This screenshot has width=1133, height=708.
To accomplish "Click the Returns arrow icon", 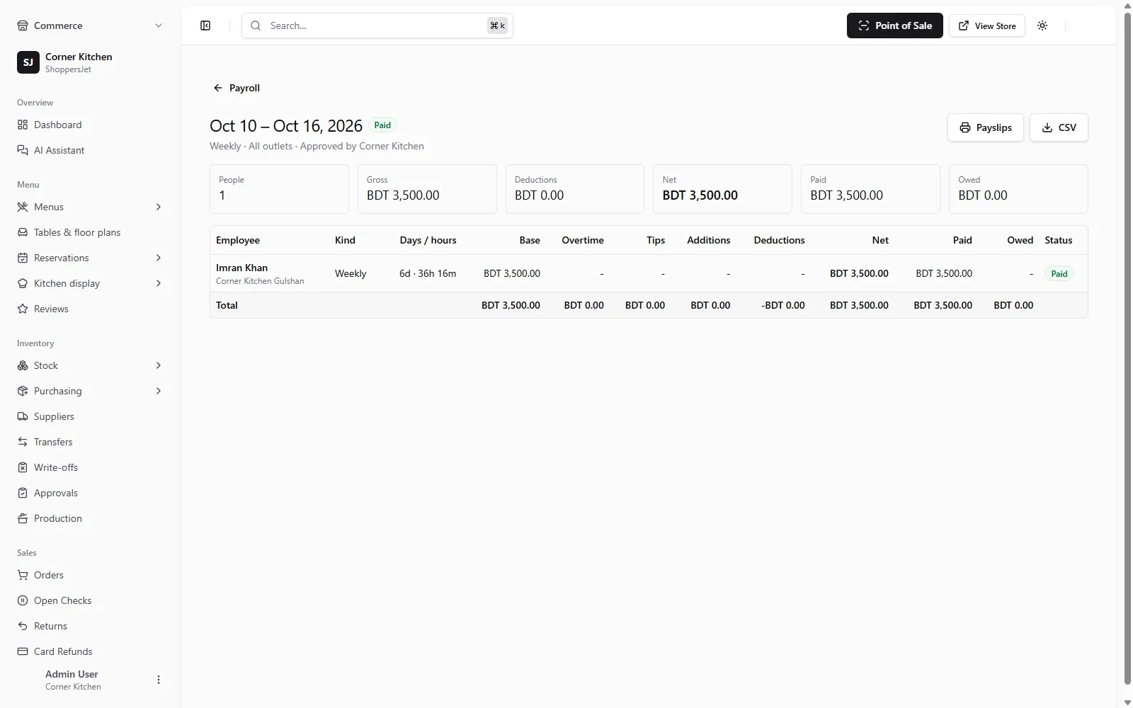I will [x=23, y=626].
